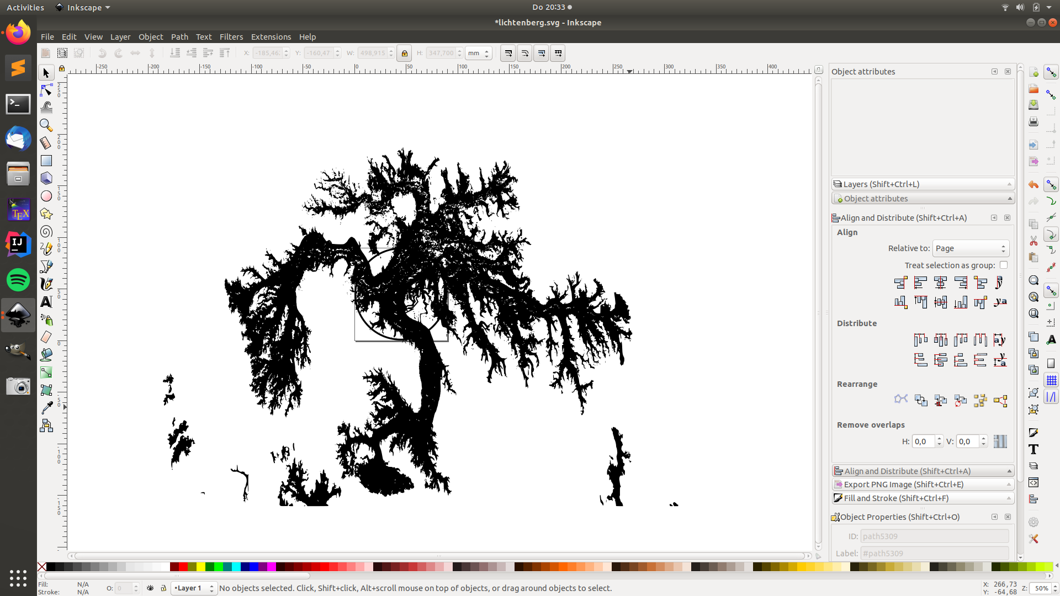Open the Filters menu

pos(231,37)
